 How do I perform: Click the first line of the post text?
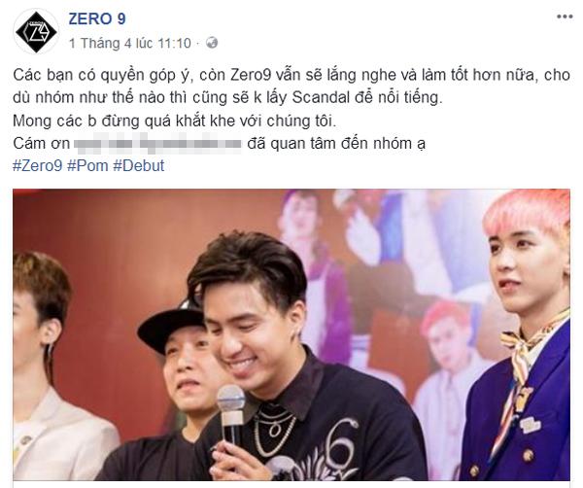291,75
